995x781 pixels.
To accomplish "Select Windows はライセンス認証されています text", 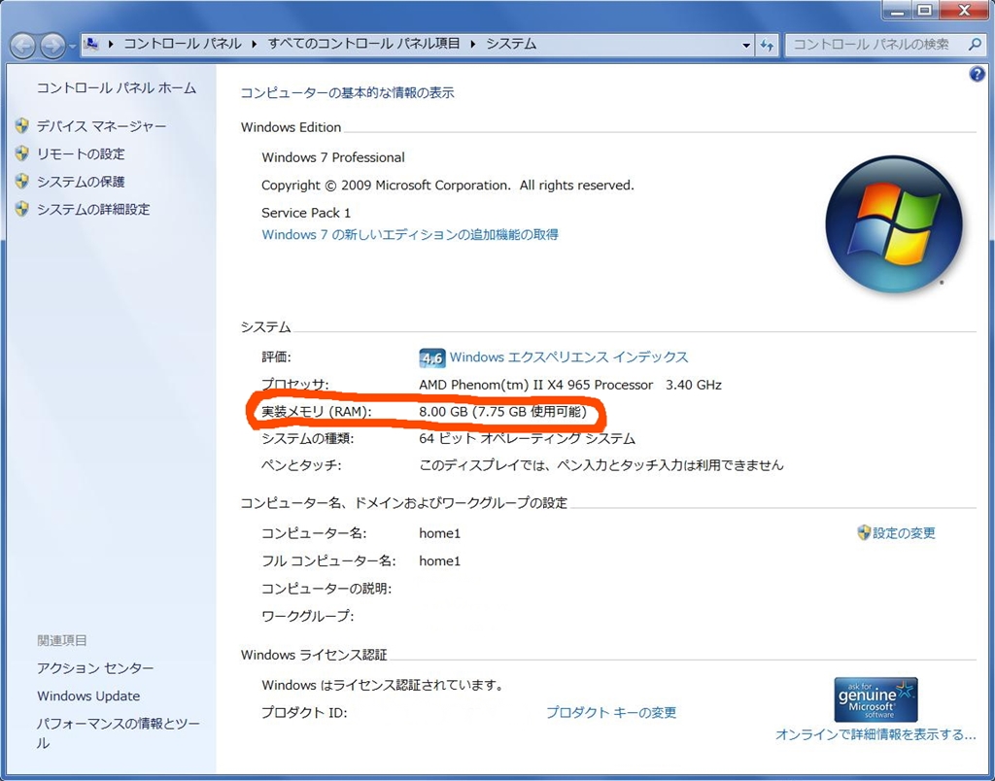I will coord(383,685).
